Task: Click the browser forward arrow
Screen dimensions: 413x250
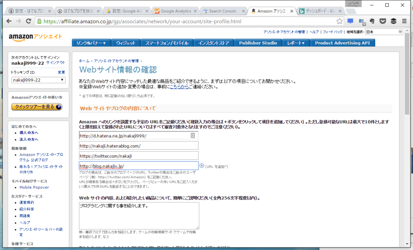Action: 19,21
